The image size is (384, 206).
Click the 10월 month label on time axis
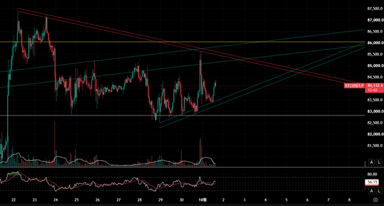(202, 199)
